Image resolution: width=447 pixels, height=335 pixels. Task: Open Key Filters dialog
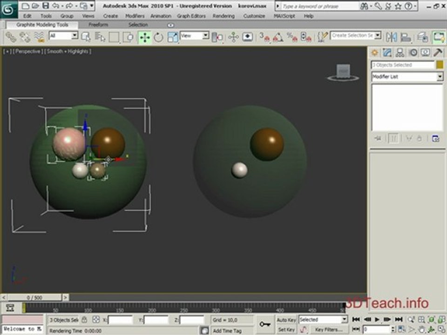[x=329, y=329]
